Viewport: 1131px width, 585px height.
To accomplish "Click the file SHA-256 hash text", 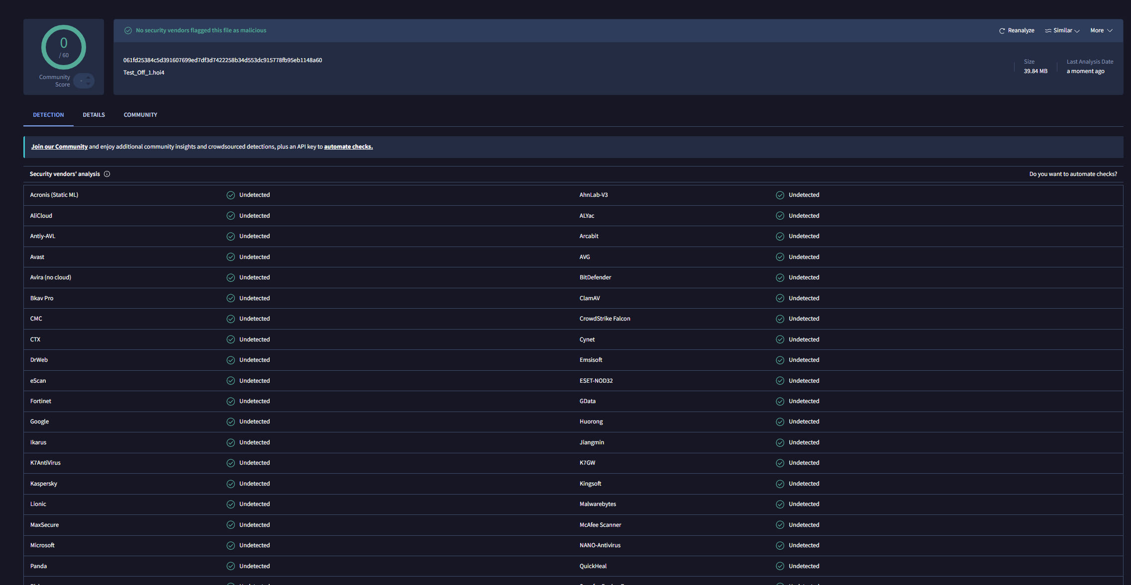I will pos(222,60).
